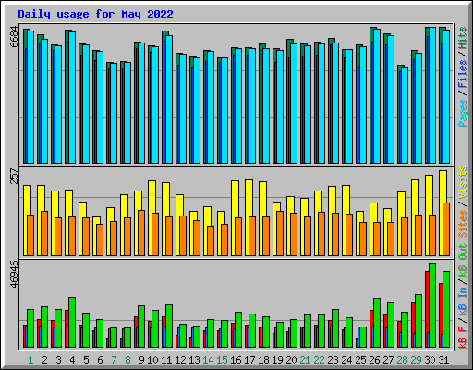The image size is (473, 370).
Task: Click the Hits legend label
Action: coord(463,38)
